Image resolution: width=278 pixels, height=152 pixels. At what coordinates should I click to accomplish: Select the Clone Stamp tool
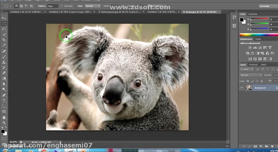(x=4, y=62)
